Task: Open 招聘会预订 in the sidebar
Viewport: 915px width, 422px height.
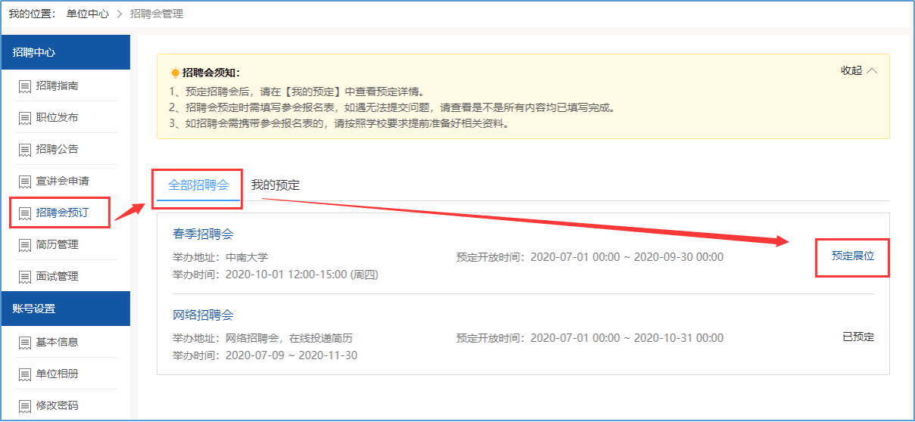Action: [x=62, y=213]
